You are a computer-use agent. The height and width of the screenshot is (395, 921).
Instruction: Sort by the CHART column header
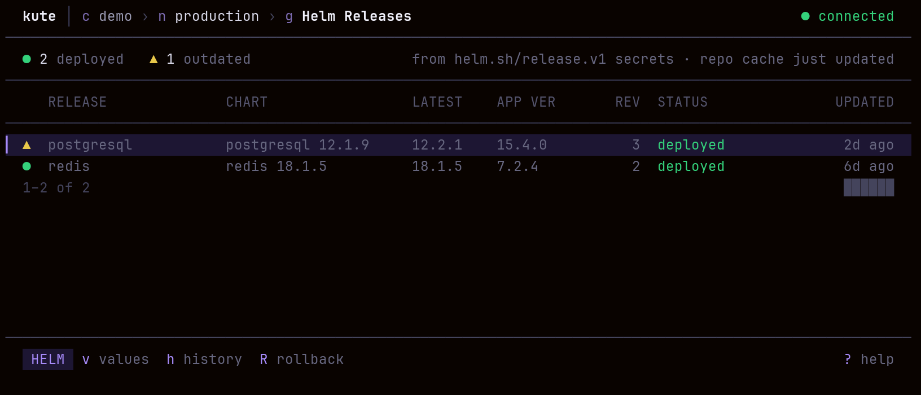(247, 102)
